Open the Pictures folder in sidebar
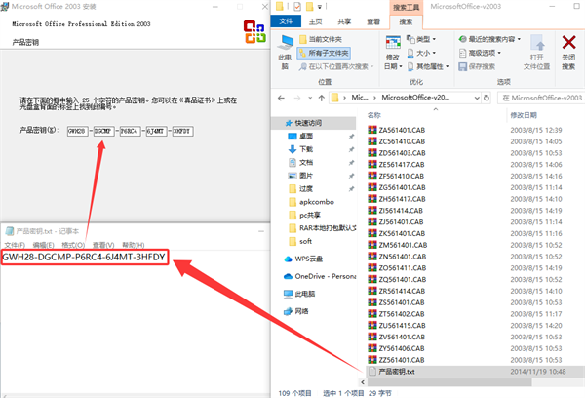 (306, 176)
